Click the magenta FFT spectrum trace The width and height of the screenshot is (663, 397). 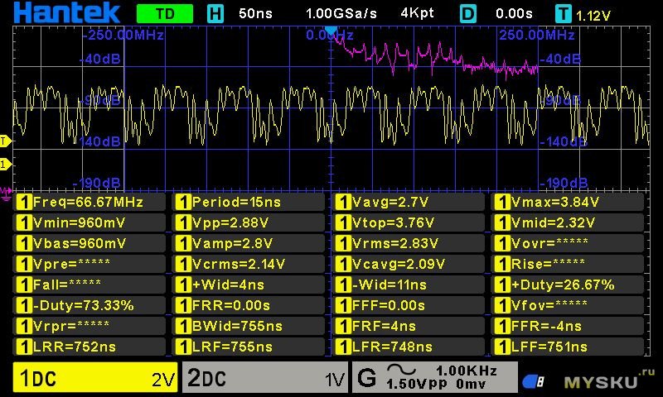point(434,58)
